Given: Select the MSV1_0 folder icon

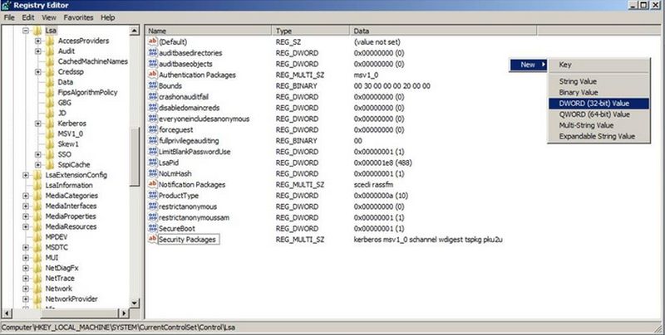Looking at the screenshot, I should pyautogui.click(x=50, y=134).
